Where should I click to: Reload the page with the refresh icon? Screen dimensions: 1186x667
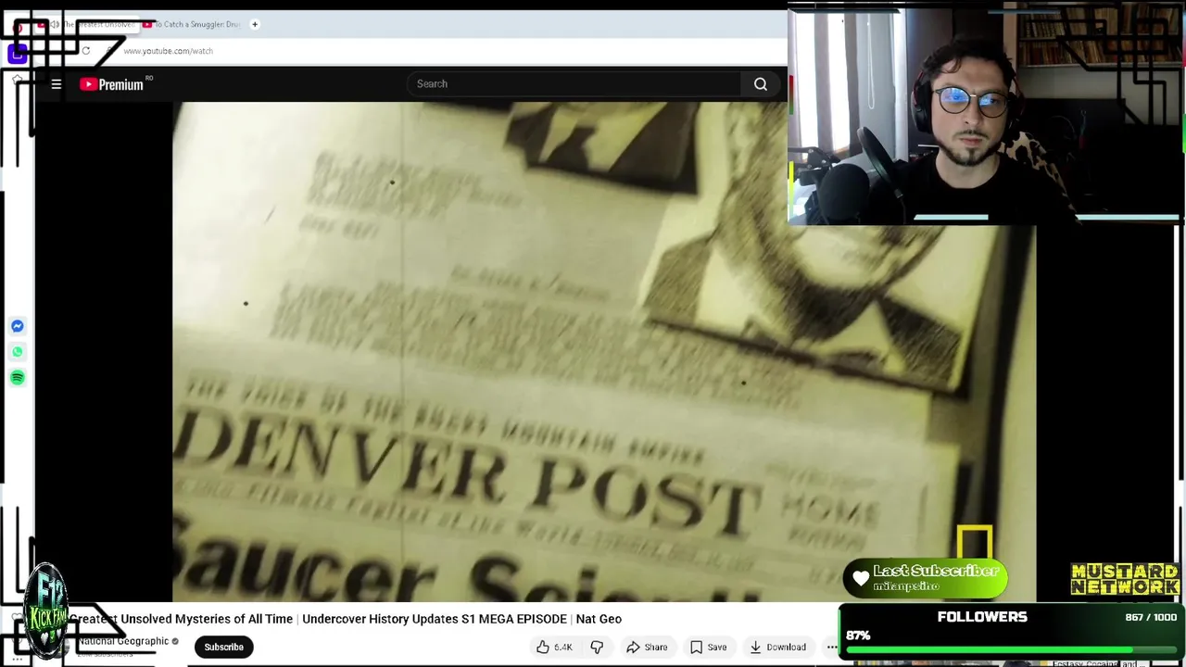tap(85, 51)
